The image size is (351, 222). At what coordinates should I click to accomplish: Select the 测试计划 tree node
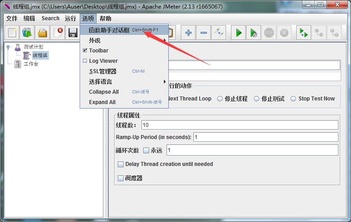click(x=33, y=47)
